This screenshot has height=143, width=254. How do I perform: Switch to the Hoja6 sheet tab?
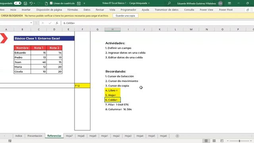[163, 136]
